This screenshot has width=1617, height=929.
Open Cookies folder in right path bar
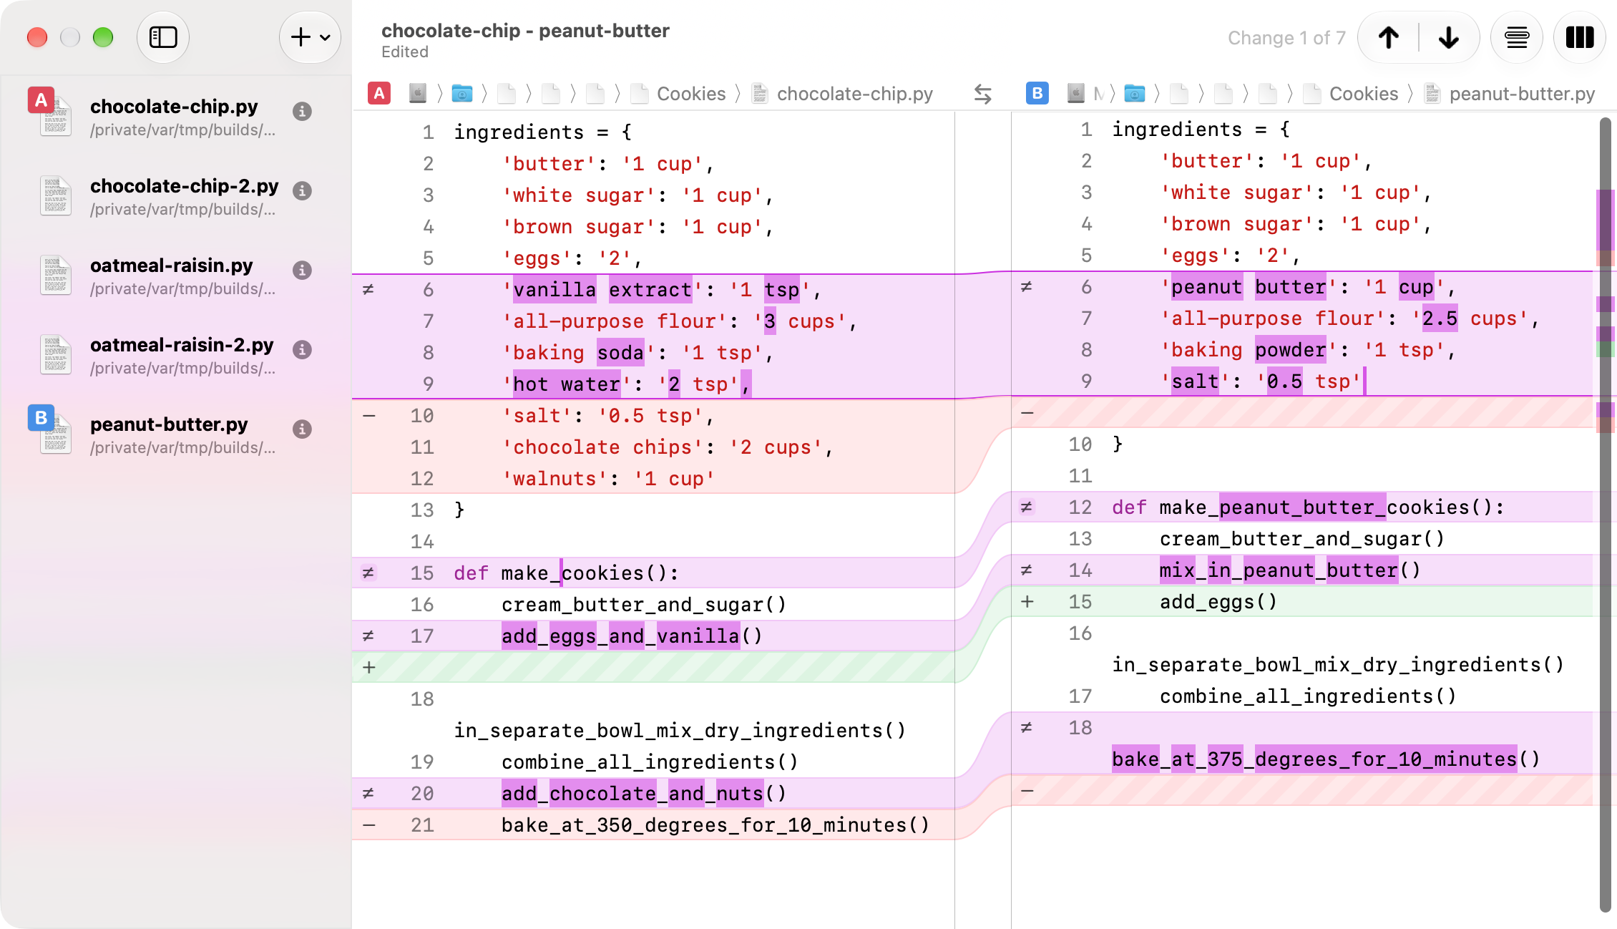coord(1352,94)
